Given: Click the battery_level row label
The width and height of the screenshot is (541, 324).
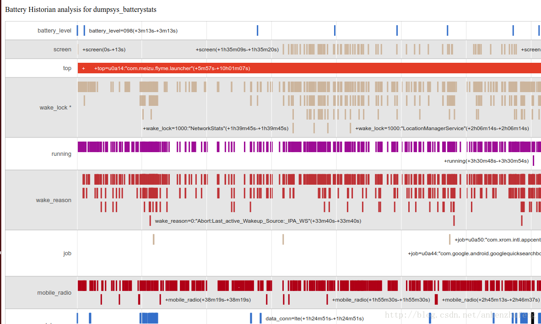Looking at the screenshot, I should click(54, 31).
